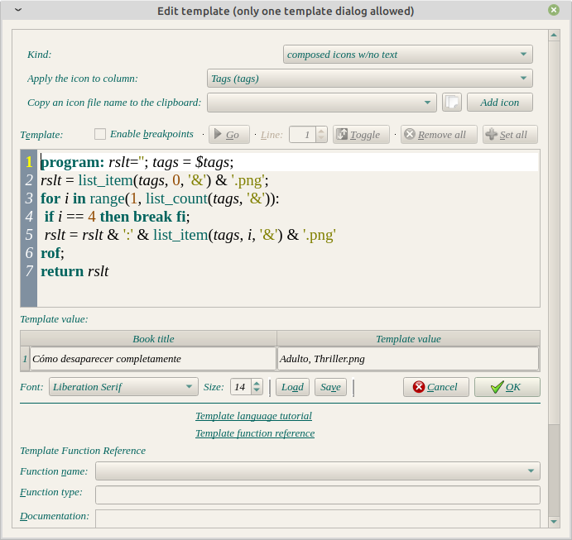Click the copy icon file name button
This screenshot has width=572, height=540.
click(x=452, y=103)
